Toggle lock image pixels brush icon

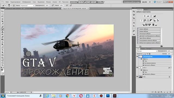pyautogui.click(x=146, y=54)
